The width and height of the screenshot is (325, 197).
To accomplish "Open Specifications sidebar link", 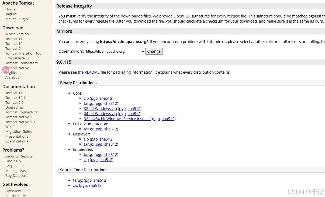I will (17, 141).
